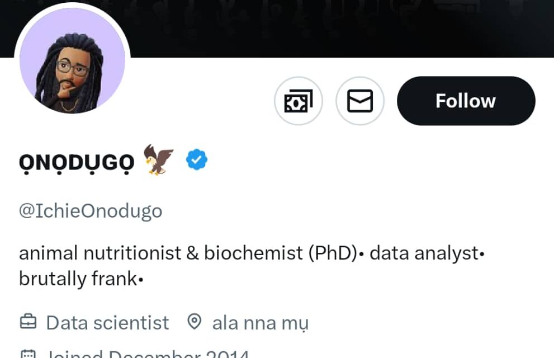Click the eagle emoji beside the name

159,160
